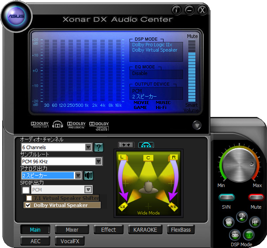Switch to the Effect tab

[x=108, y=229]
